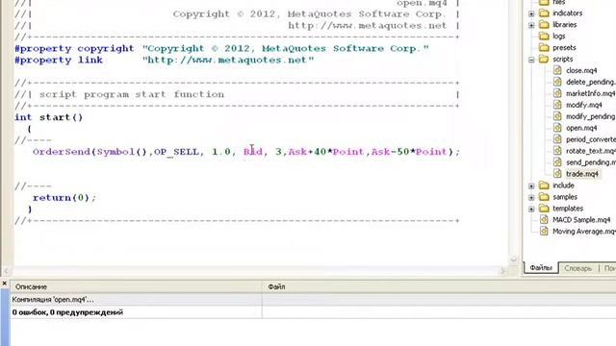
Task: Click the Файл column header
Action: 439,286
